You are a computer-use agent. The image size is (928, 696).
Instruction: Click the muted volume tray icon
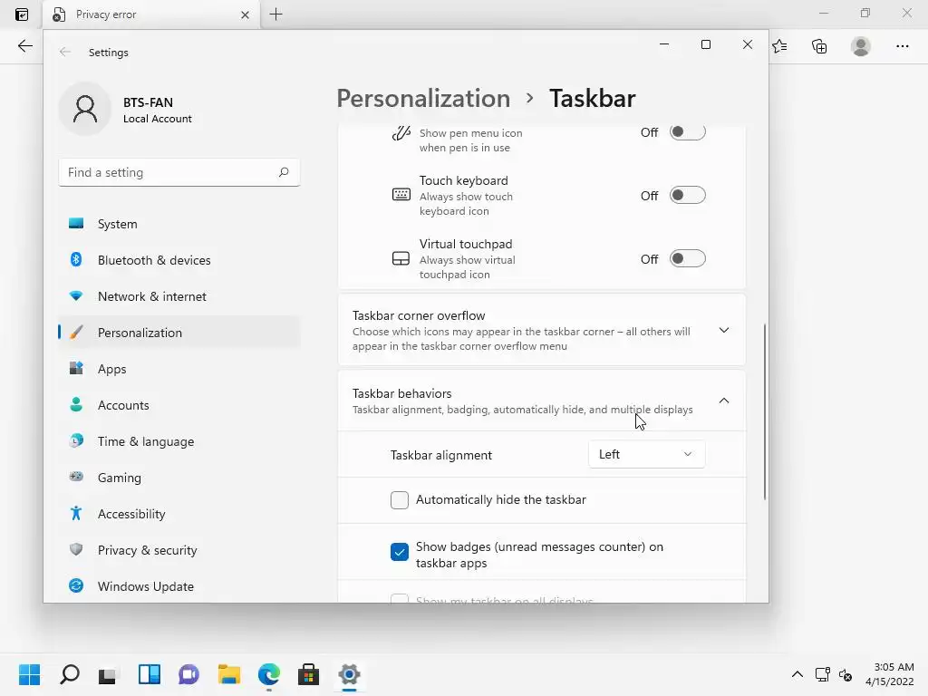pyautogui.click(x=846, y=674)
